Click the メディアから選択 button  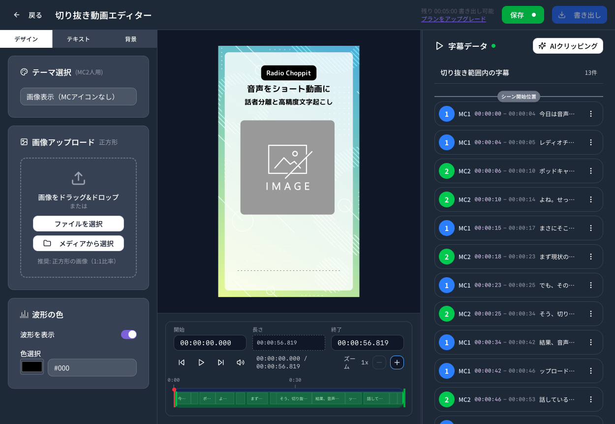pyautogui.click(x=78, y=243)
